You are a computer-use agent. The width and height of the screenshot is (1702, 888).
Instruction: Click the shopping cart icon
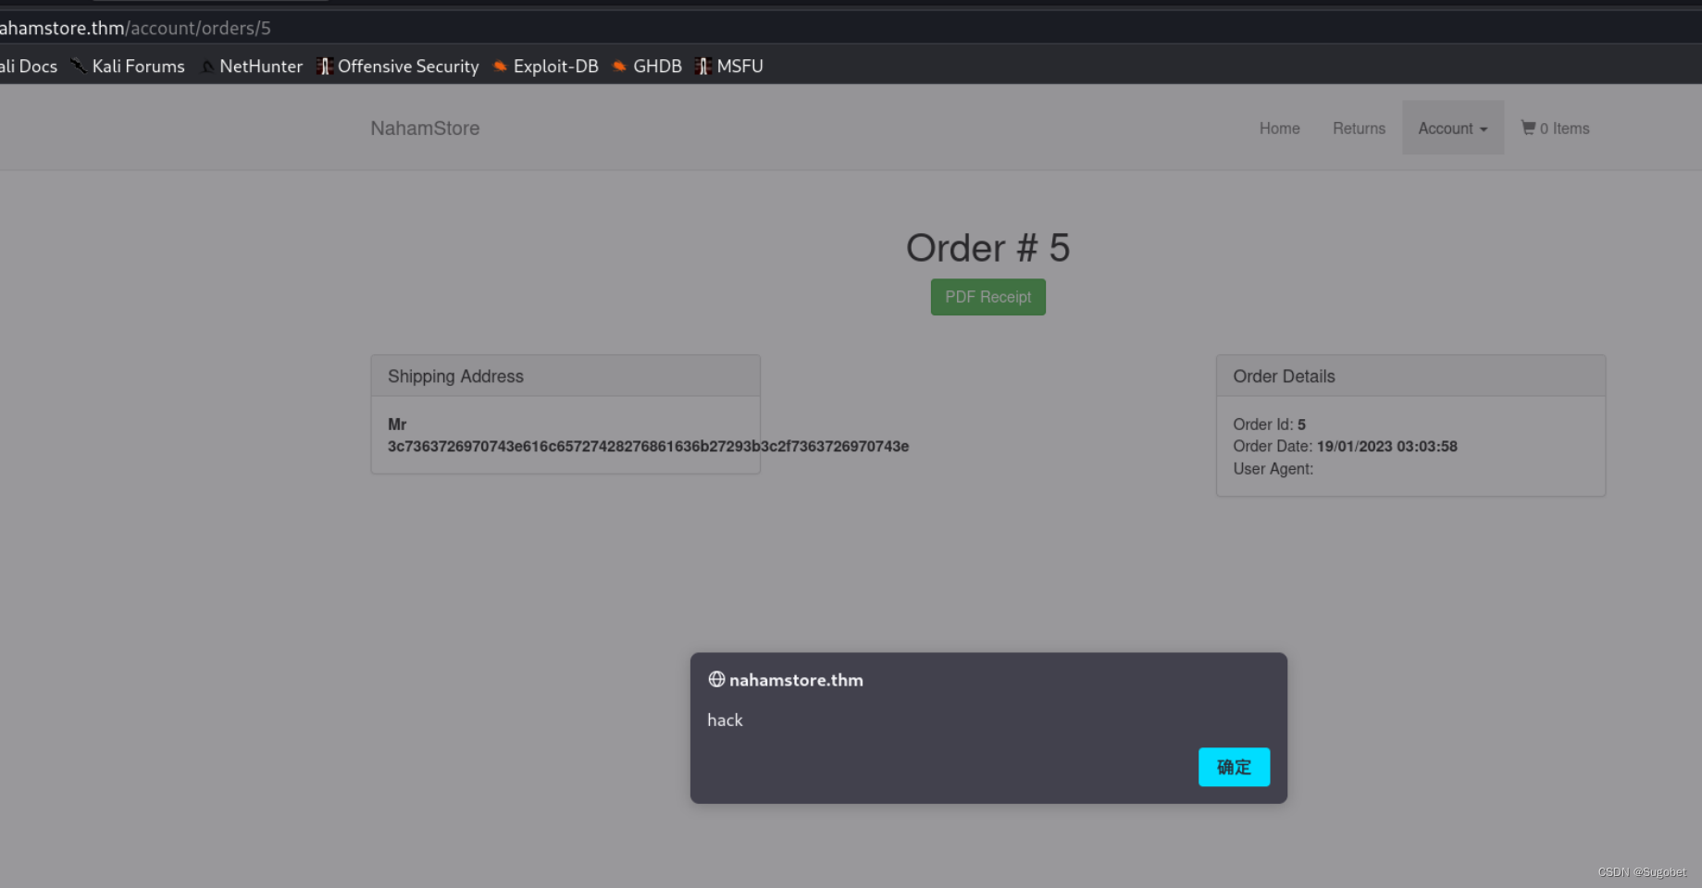tap(1528, 128)
